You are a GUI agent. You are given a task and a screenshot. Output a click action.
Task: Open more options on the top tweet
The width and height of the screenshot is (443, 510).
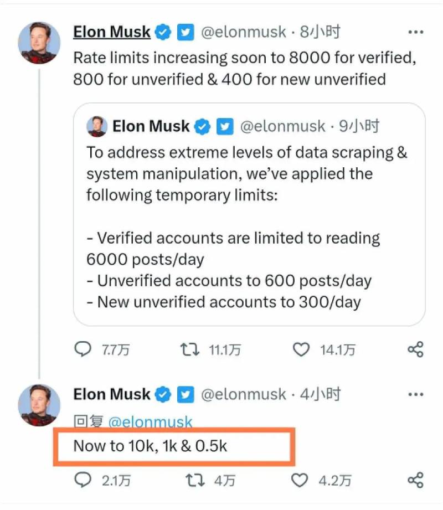point(415,33)
